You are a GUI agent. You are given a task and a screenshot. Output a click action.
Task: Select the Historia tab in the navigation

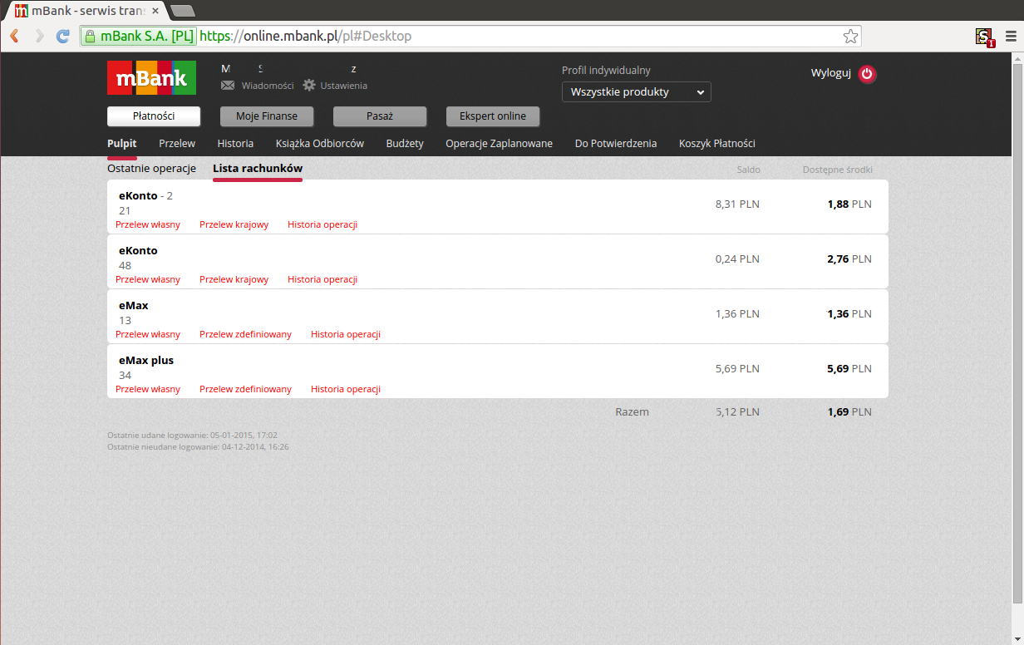click(x=235, y=143)
